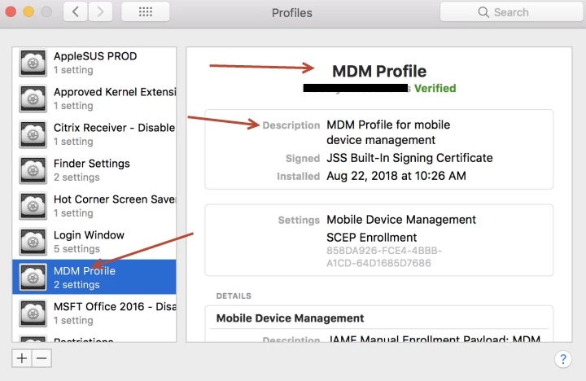Click the Approved Kernel Extensions profile icon

tap(33, 99)
